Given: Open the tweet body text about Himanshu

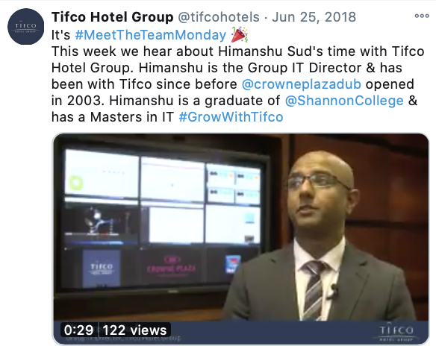Looking at the screenshot, I should [x=238, y=84].
